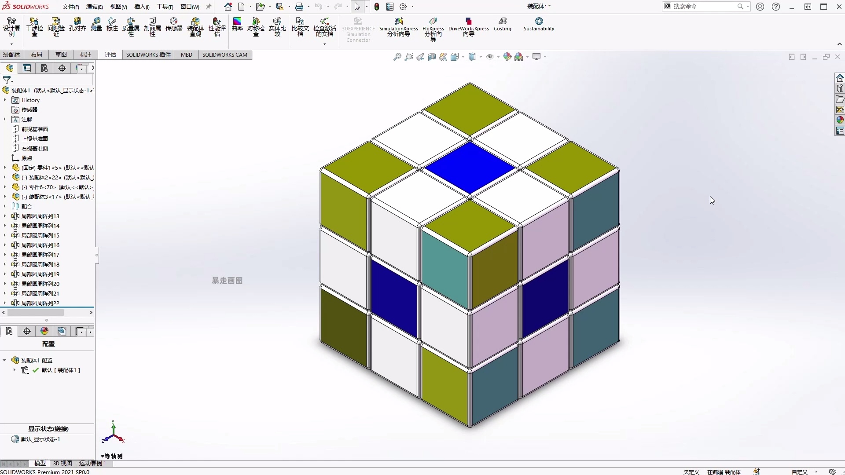The image size is (845, 475).
Task: Select the Zoom to Fit tool
Action: 398,56
